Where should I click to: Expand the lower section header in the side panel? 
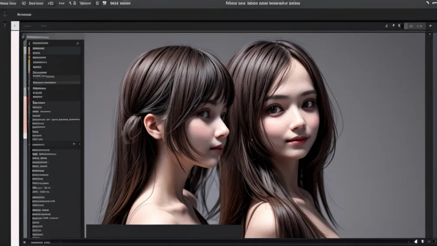click(56, 144)
